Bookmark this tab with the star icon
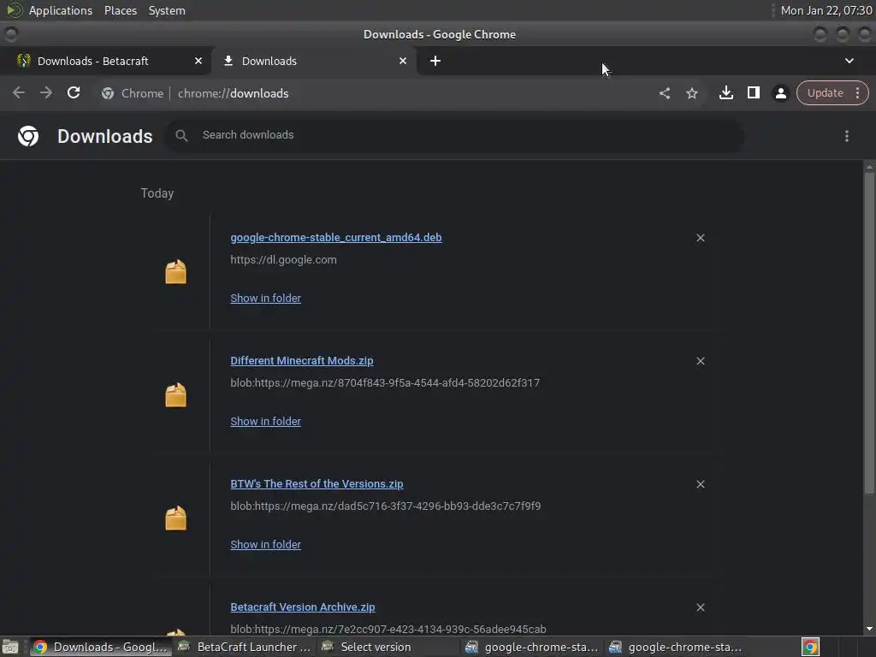 click(x=691, y=93)
